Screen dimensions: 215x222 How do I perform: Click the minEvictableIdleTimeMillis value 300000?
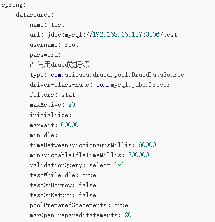click(139, 155)
